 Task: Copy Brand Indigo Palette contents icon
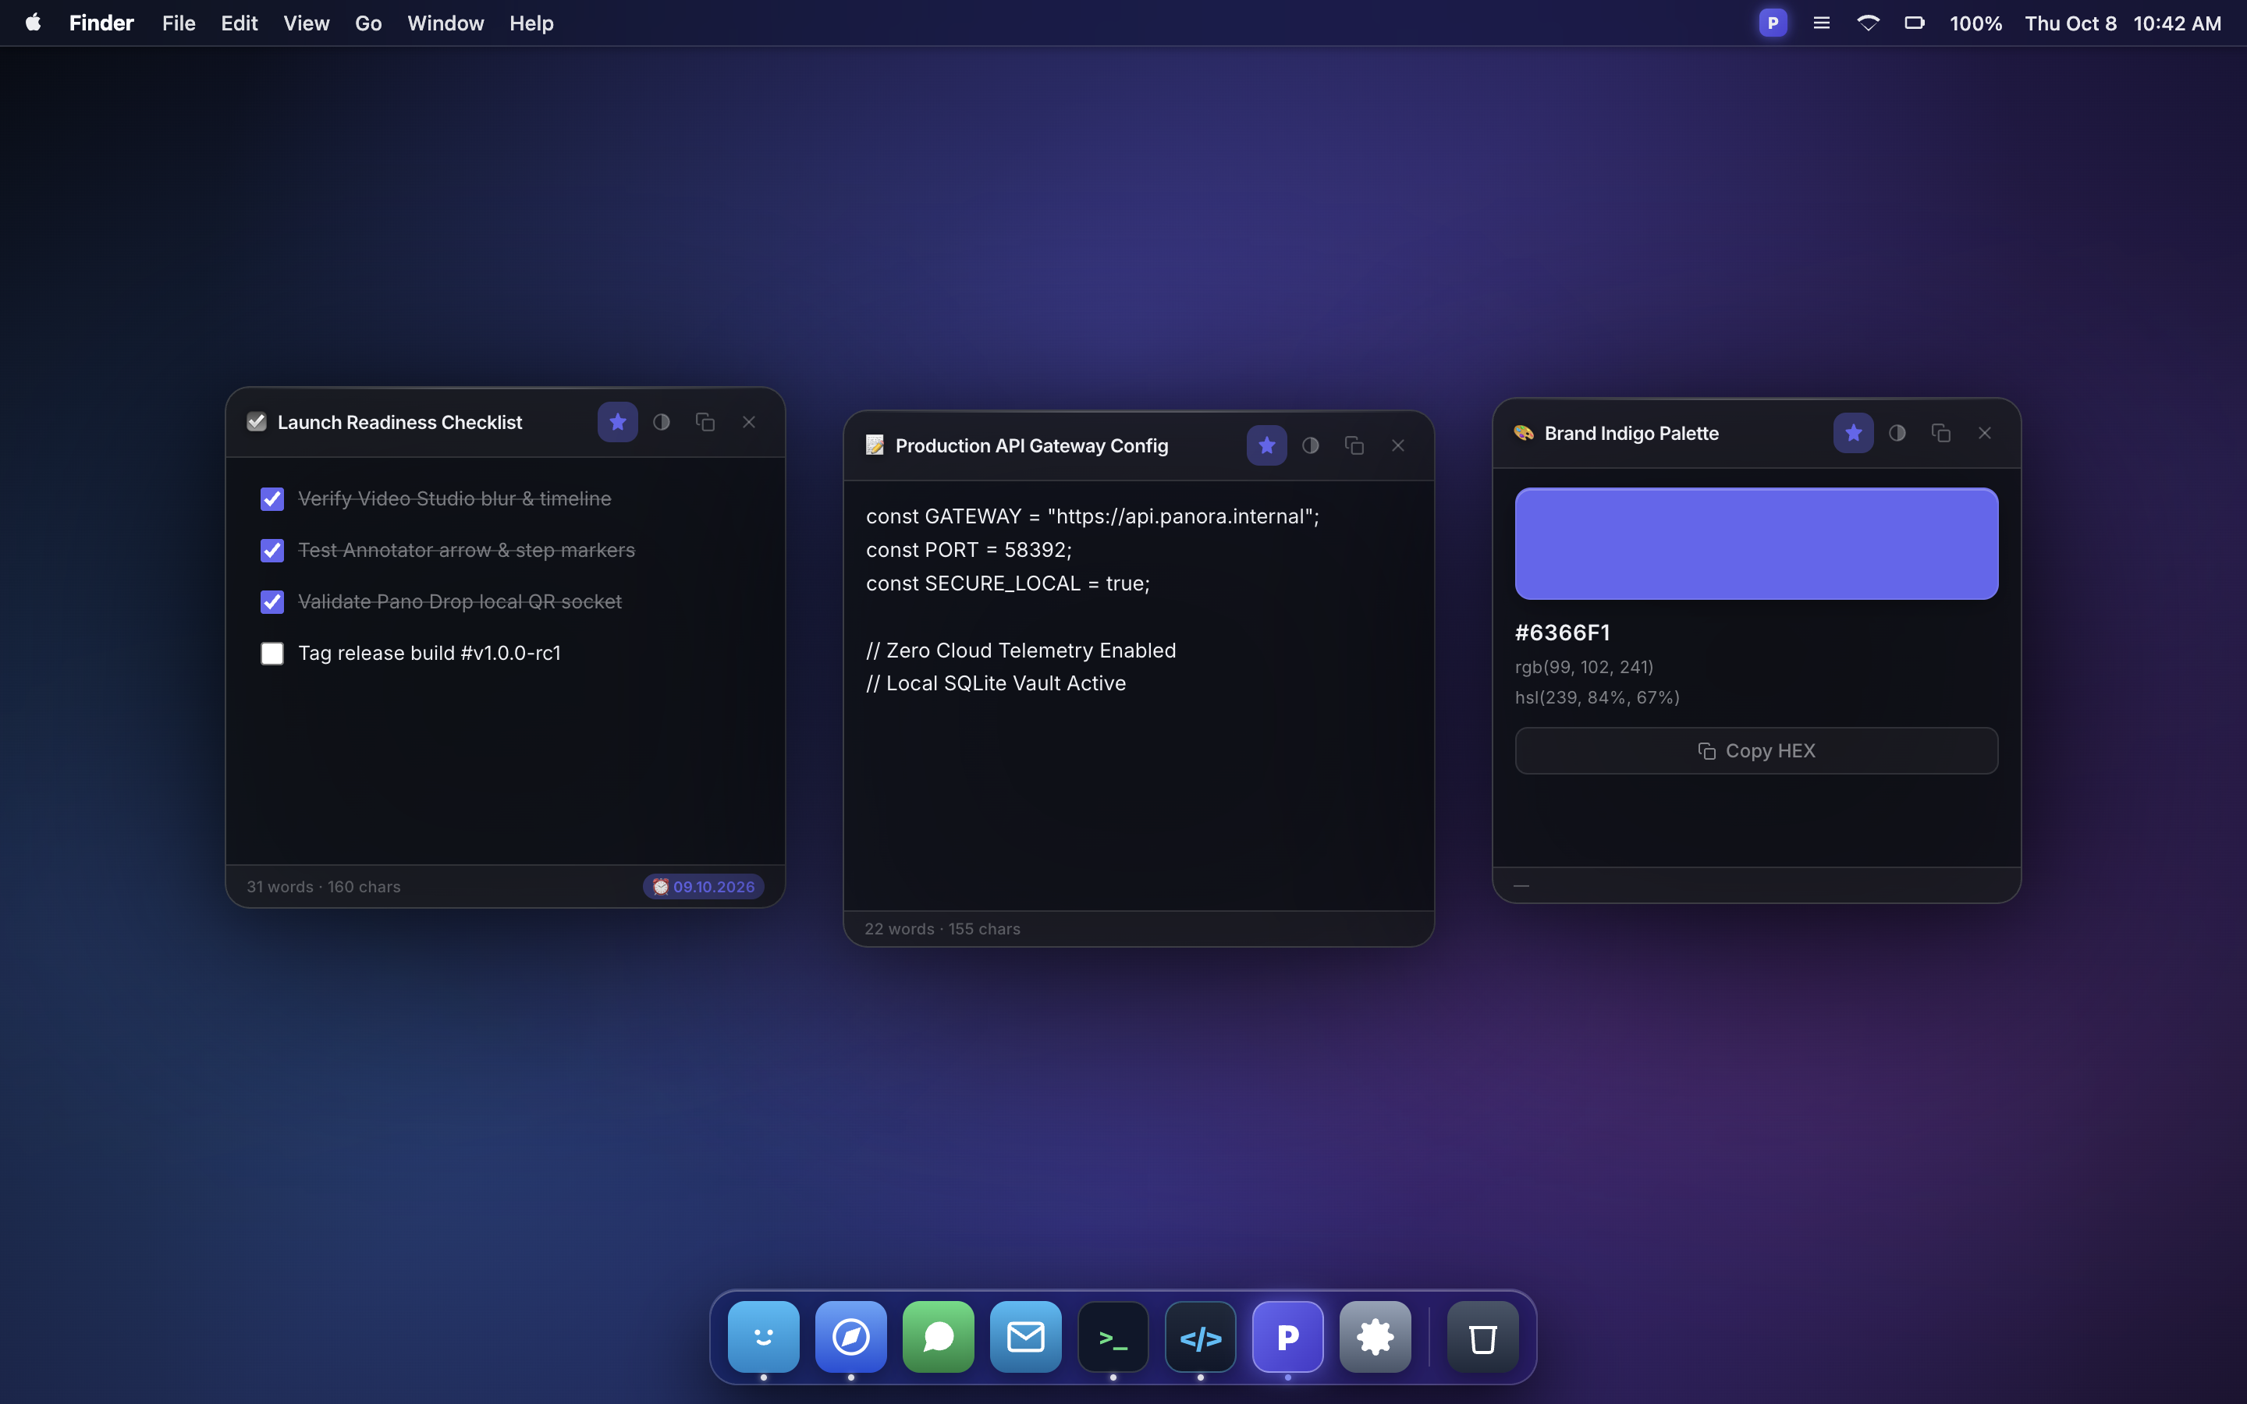[1940, 434]
